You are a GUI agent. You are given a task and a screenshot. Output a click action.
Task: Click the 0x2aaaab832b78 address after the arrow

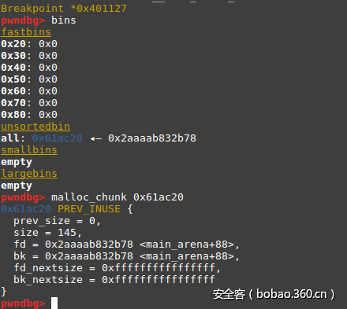152,138
